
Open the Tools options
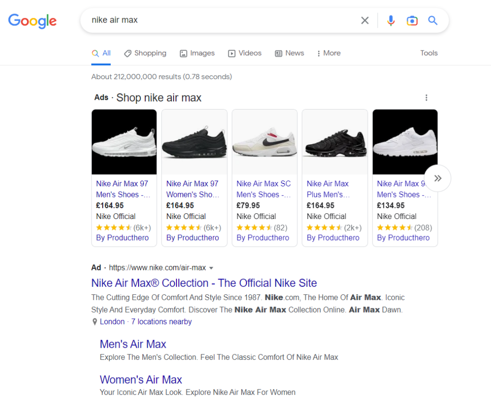[429, 53]
